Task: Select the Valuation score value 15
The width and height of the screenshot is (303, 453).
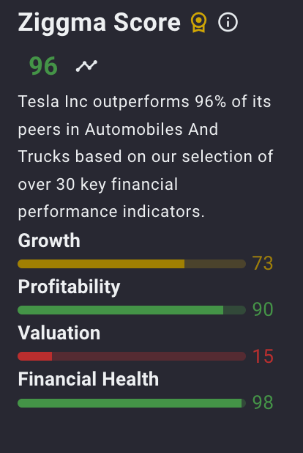Action: pyautogui.click(x=263, y=356)
